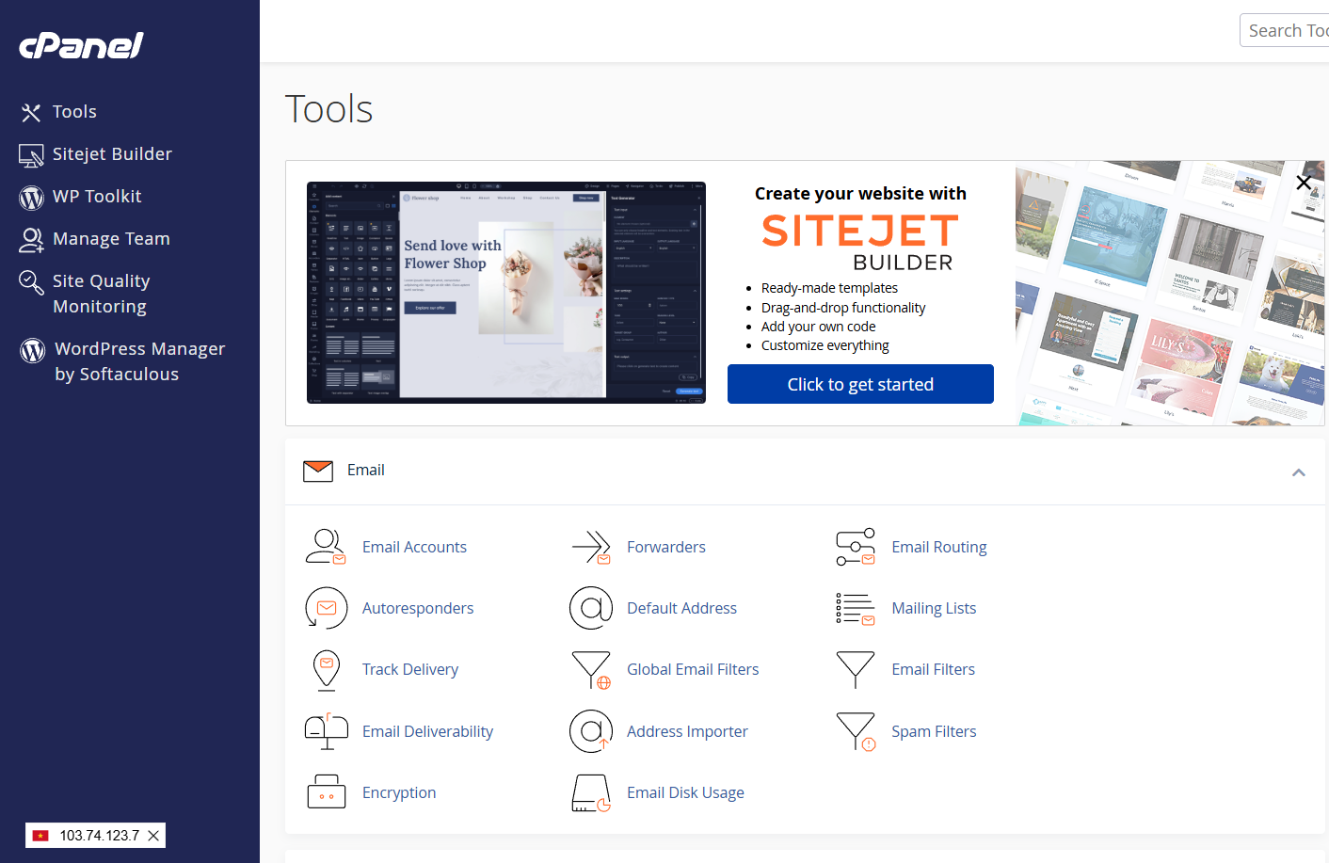Click the Email Routing icon

click(856, 547)
